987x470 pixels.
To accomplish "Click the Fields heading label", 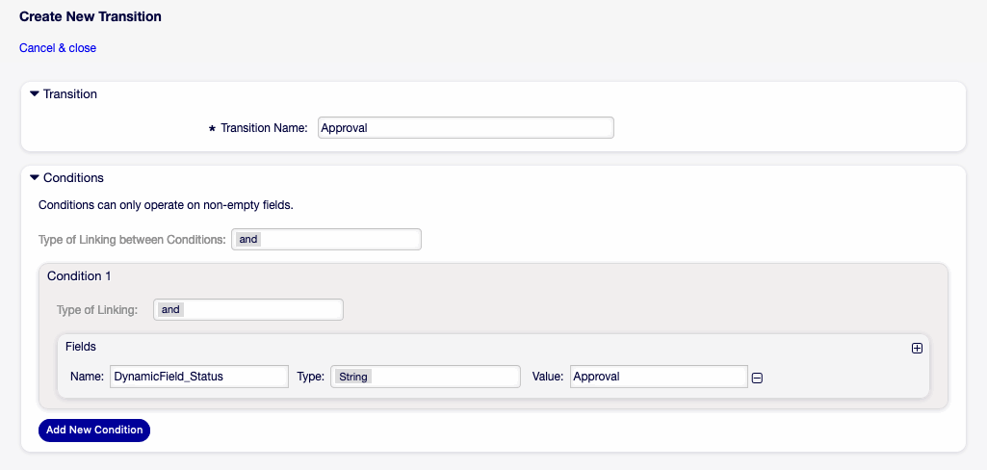I will (x=81, y=346).
